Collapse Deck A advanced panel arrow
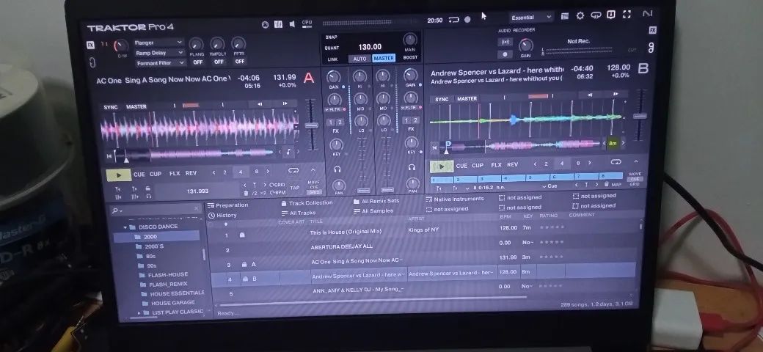Image resolution: width=763 pixels, height=352 pixels. pos(312,170)
